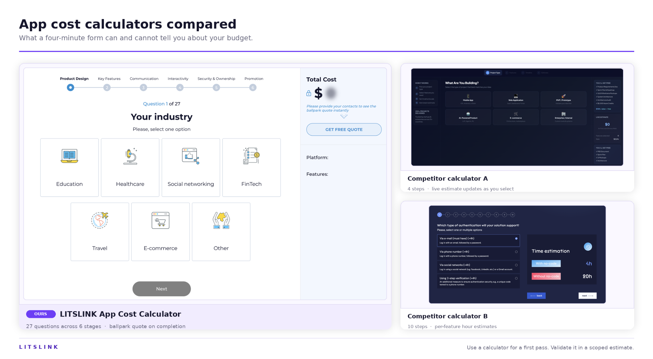Click the 'Features:' label in cost panel
Viewport: 653px width, 359px height.
click(x=317, y=174)
